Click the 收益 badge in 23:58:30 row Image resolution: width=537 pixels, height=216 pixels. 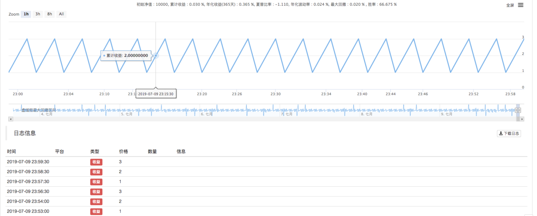tap(96, 172)
